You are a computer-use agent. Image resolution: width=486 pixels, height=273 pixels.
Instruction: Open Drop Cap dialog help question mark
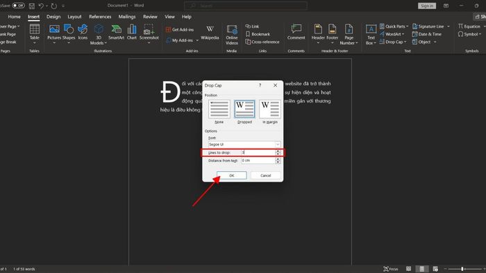coord(260,85)
